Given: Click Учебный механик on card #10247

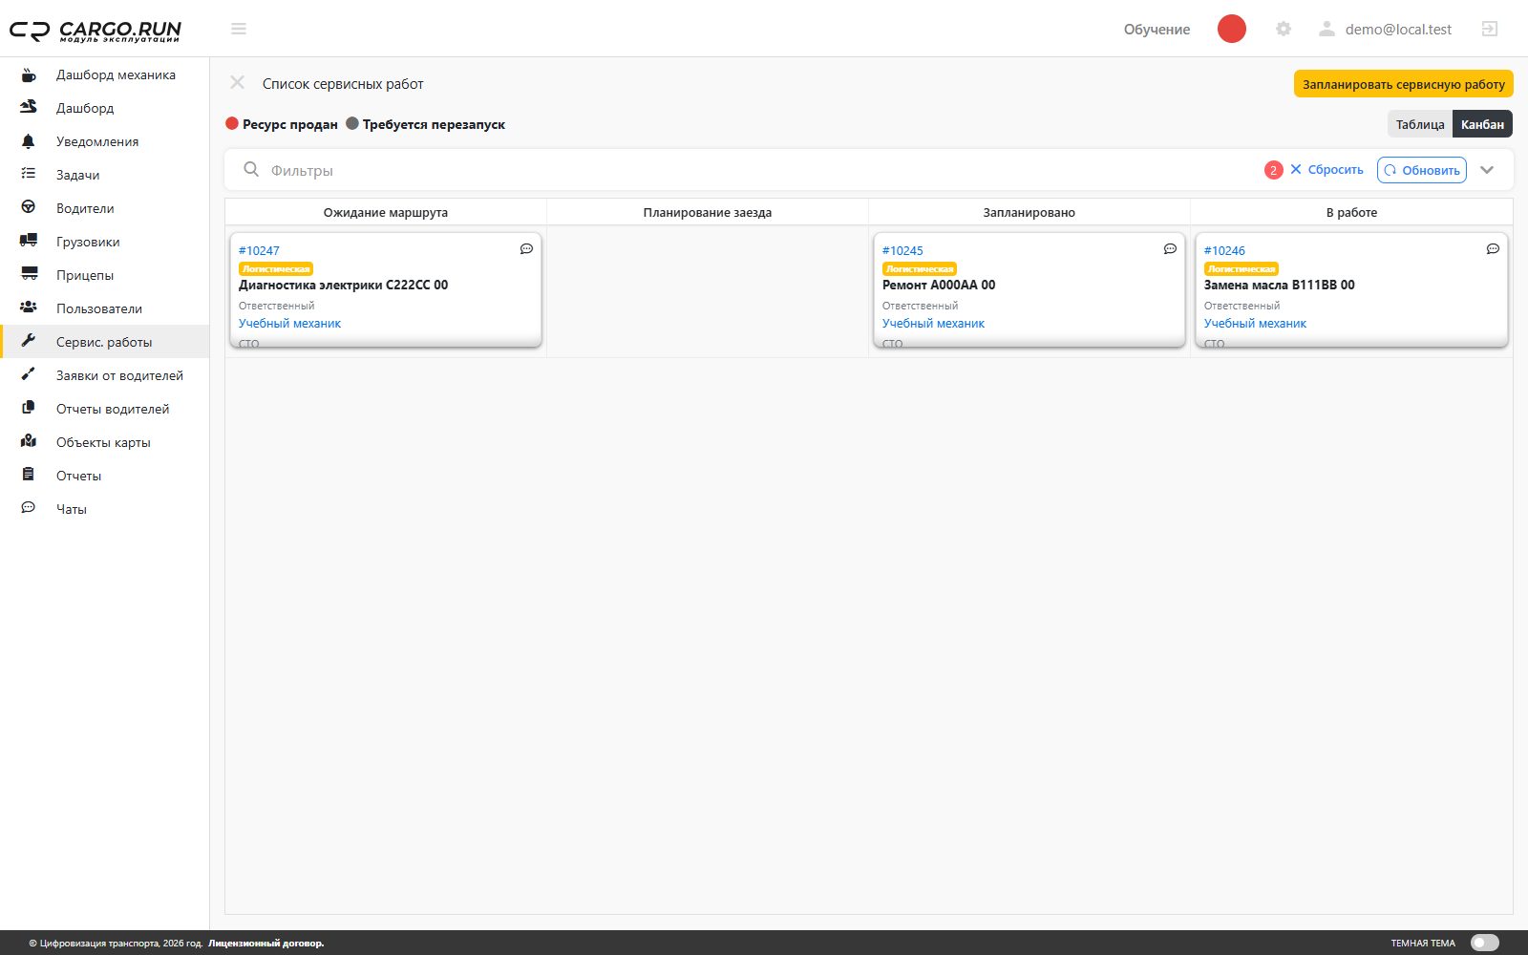Looking at the screenshot, I should (289, 324).
